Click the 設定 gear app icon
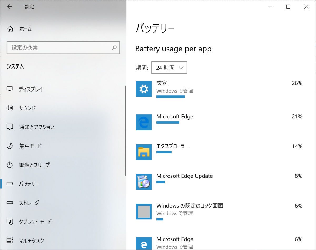Screen dimensions: 316x250 [144, 89]
